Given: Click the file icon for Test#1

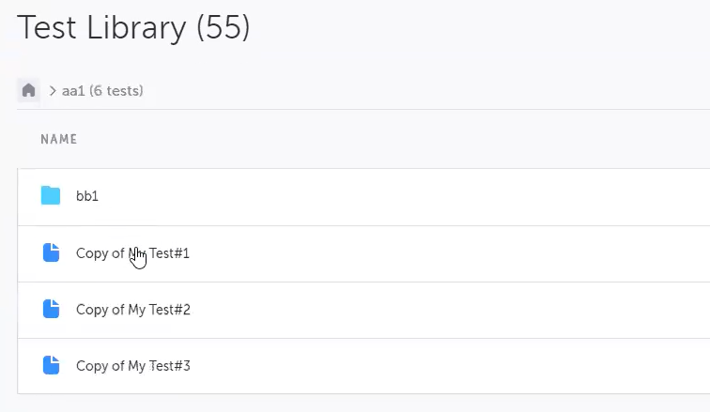Looking at the screenshot, I should (51, 253).
